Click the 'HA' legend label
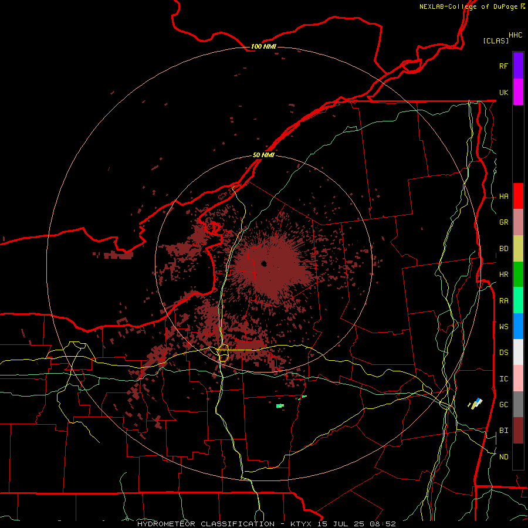528x528 pixels. click(x=503, y=197)
